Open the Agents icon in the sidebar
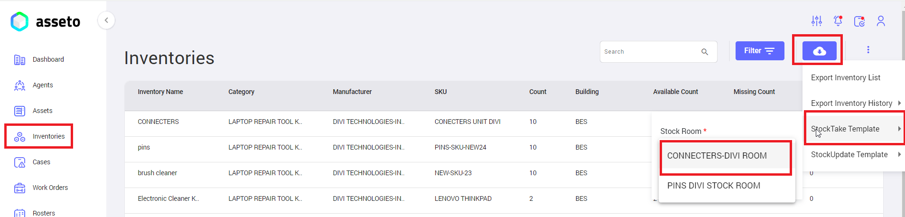Screen dimensions: 905x217 point(19,85)
